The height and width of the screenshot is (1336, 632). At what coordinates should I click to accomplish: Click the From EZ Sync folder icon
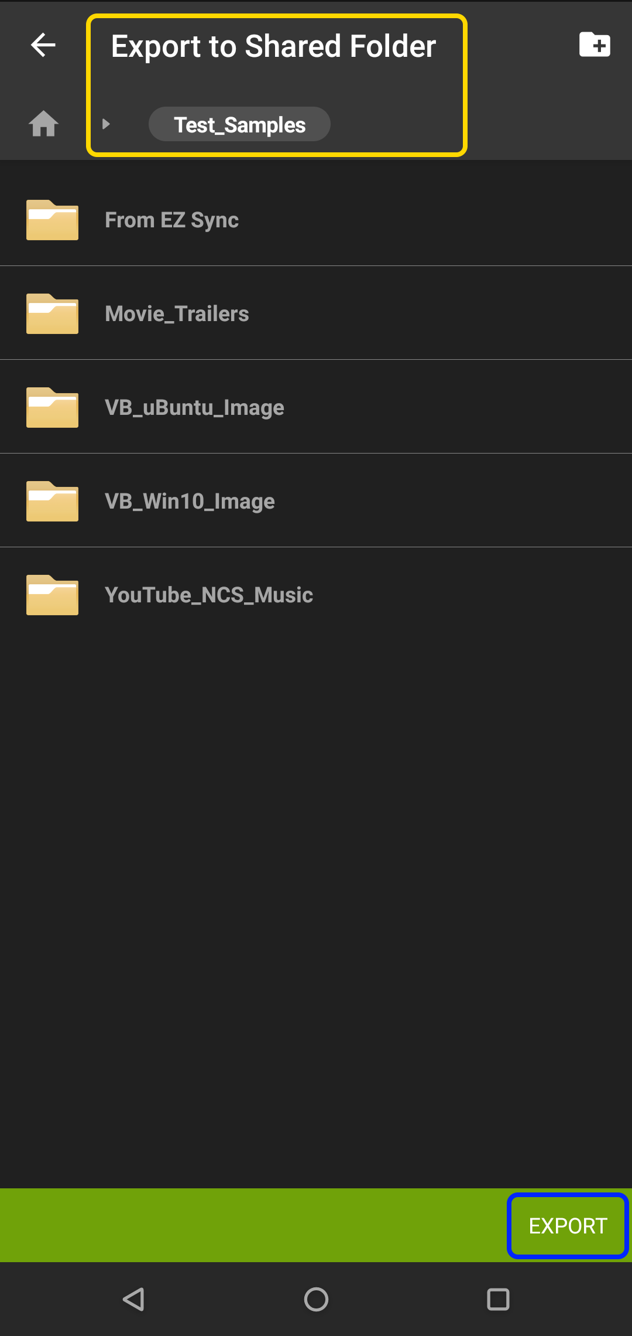pos(52,220)
